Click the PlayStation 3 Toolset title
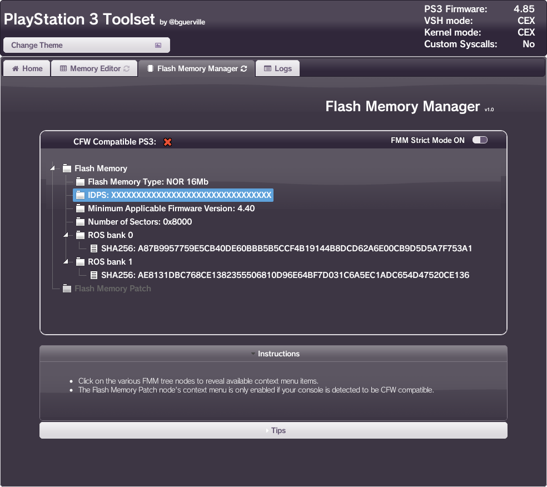 pos(79,19)
